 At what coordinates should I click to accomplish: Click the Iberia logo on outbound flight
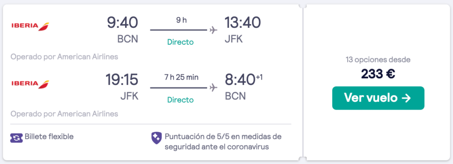point(30,26)
